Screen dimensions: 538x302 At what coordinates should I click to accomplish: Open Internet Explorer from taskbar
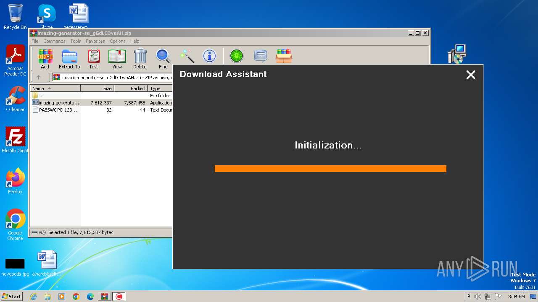(33, 297)
